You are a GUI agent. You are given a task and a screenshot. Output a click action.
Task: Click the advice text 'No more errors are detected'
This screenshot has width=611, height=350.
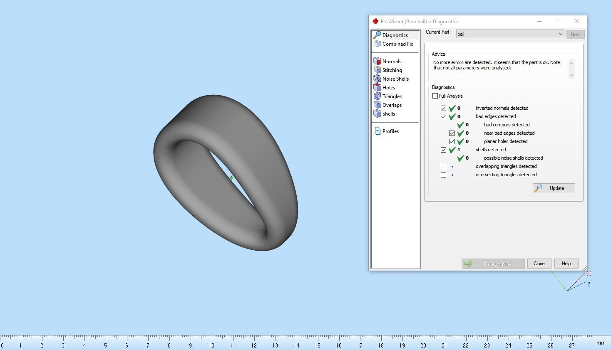click(x=497, y=65)
